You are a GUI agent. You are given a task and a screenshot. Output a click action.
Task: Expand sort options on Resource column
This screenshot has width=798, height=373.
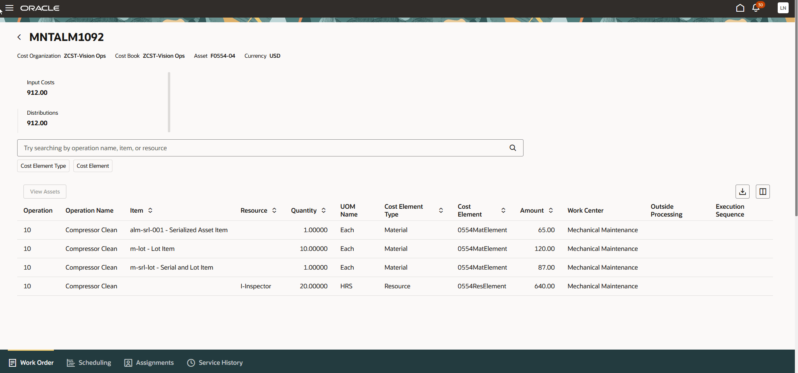coord(275,210)
